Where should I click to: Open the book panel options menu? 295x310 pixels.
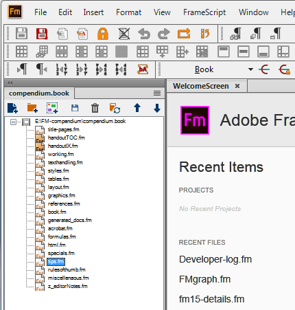point(157,93)
